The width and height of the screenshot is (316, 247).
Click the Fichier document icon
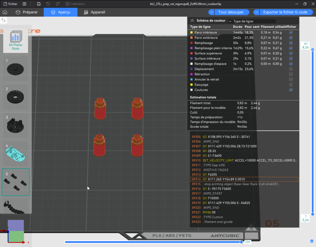click(5, 4)
